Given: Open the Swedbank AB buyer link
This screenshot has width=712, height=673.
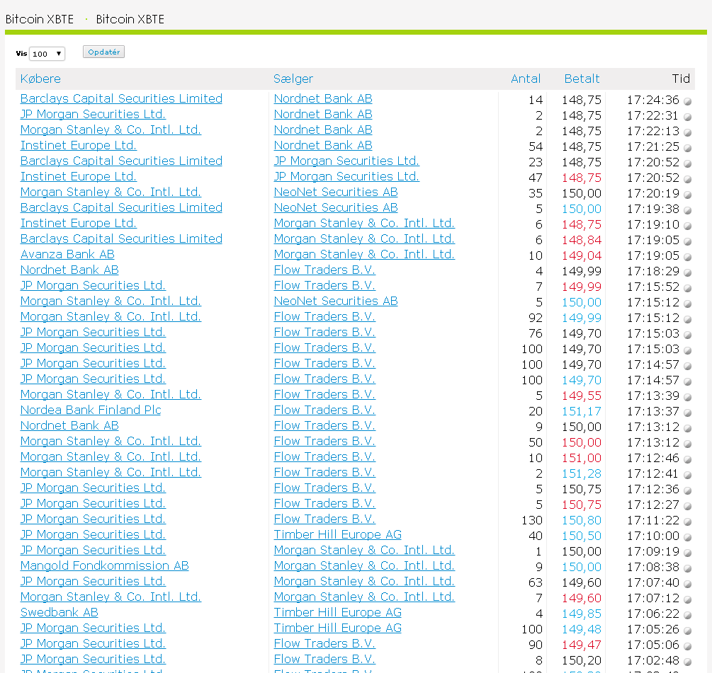Looking at the screenshot, I should pyautogui.click(x=59, y=613).
